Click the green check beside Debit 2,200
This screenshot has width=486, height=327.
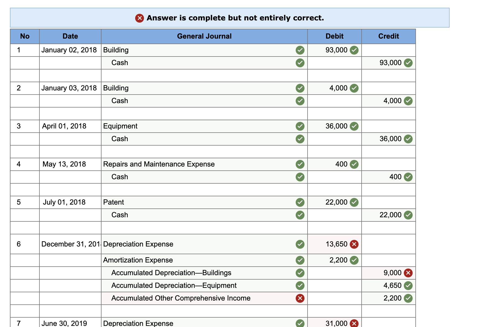(354, 260)
